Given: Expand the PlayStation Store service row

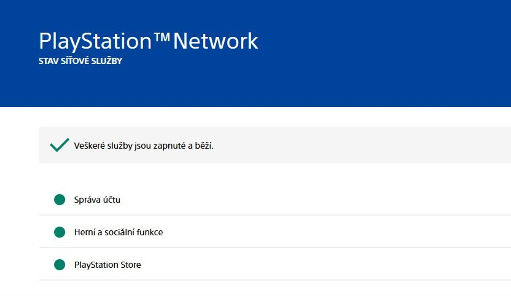Looking at the screenshot, I should (275, 264).
